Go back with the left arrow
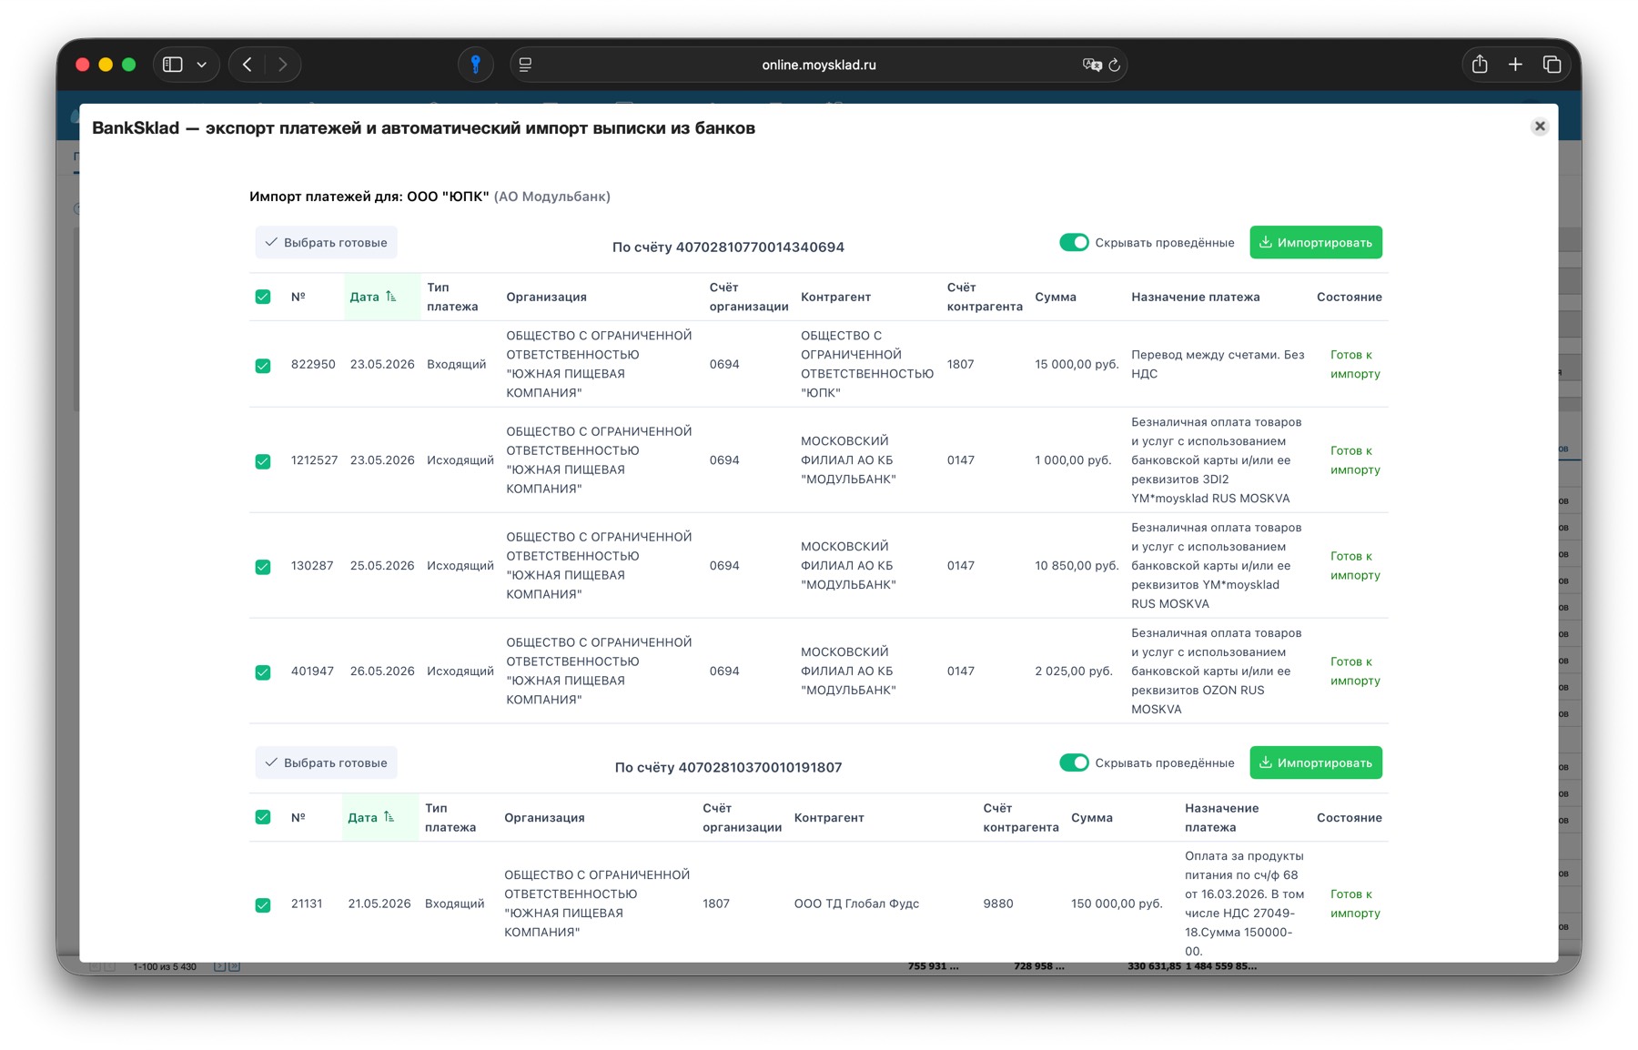 tap(248, 65)
